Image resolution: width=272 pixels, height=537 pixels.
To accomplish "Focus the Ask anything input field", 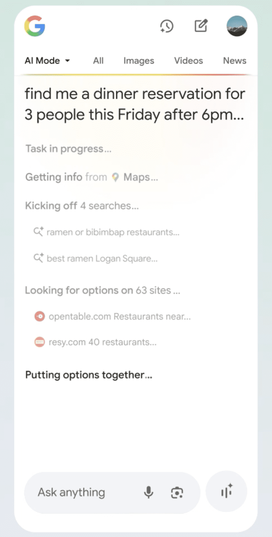I will pyautogui.click(x=112, y=493).
